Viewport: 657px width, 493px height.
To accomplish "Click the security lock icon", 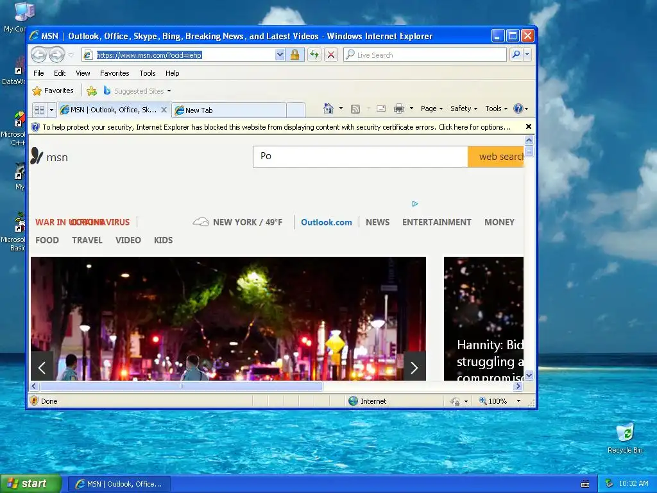I will click(295, 55).
